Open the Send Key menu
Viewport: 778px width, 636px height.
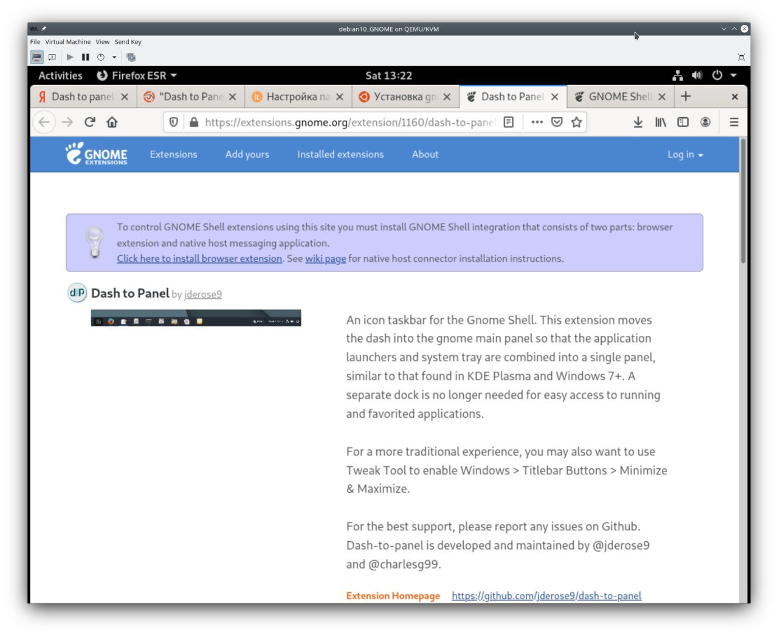click(x=128, y=42)
